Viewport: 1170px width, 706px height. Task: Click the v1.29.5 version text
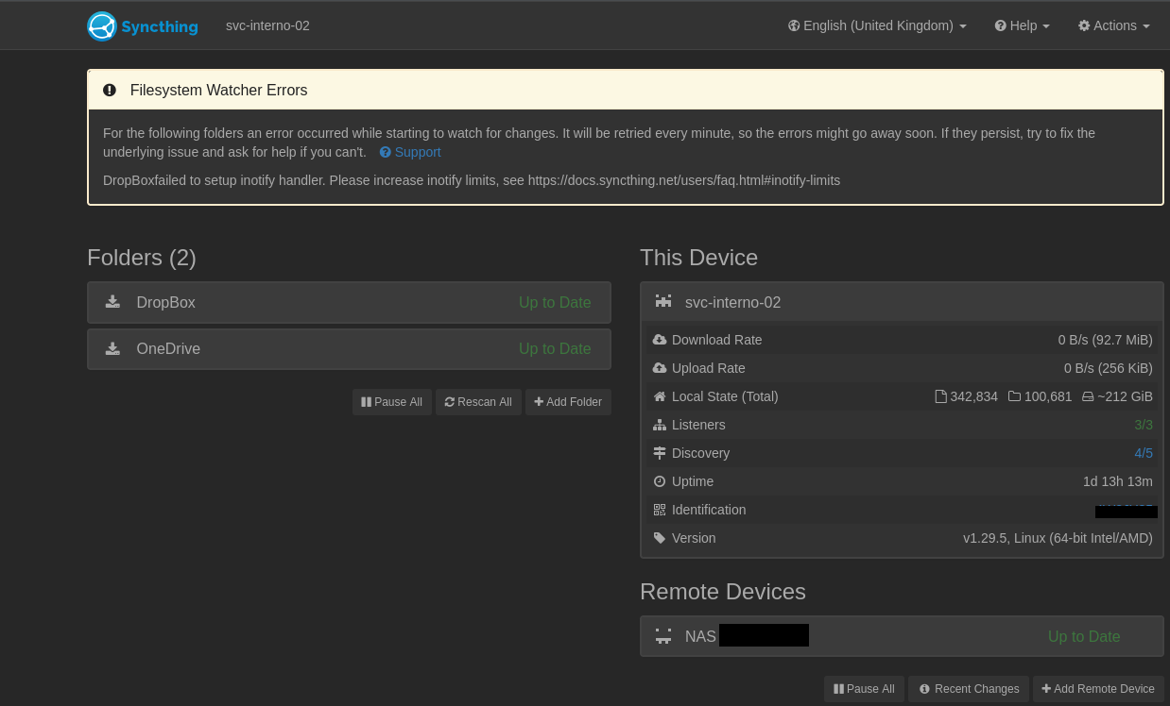point(1058,538)
